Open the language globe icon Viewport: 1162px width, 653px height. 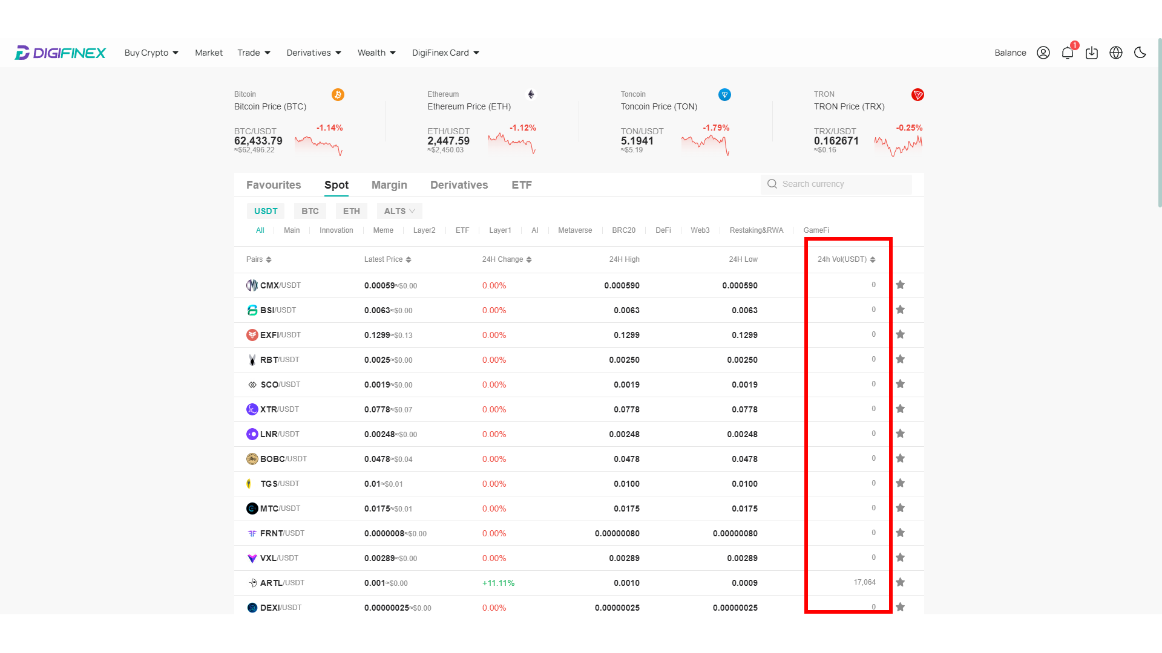click(1116, 53)
